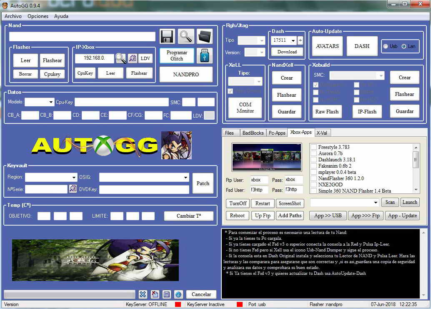Check the NandFlasher 360 1.2.0 checkbox
This screenshot has width=431, height=309.
click(x=313, y=178)
